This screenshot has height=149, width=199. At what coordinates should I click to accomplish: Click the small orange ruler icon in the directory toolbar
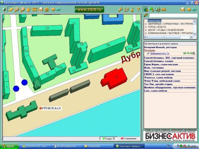[164, 10]
